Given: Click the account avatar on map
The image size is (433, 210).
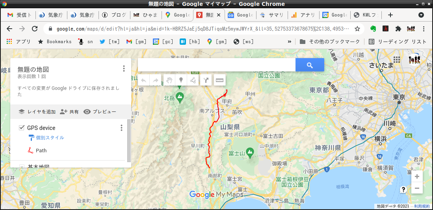Looking at the screenshot, I should tap(414, 60).
